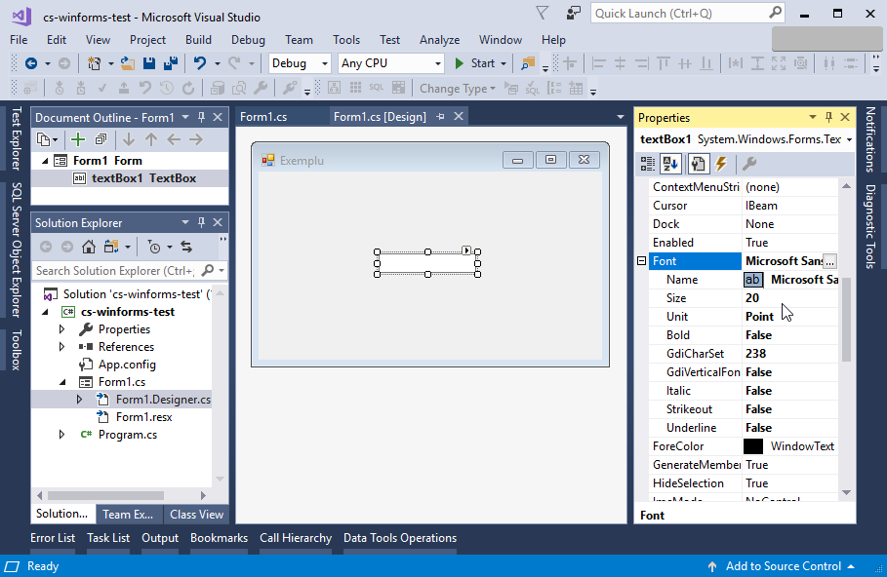Open the File menu

pyautogui.click(x=19, y=40)
